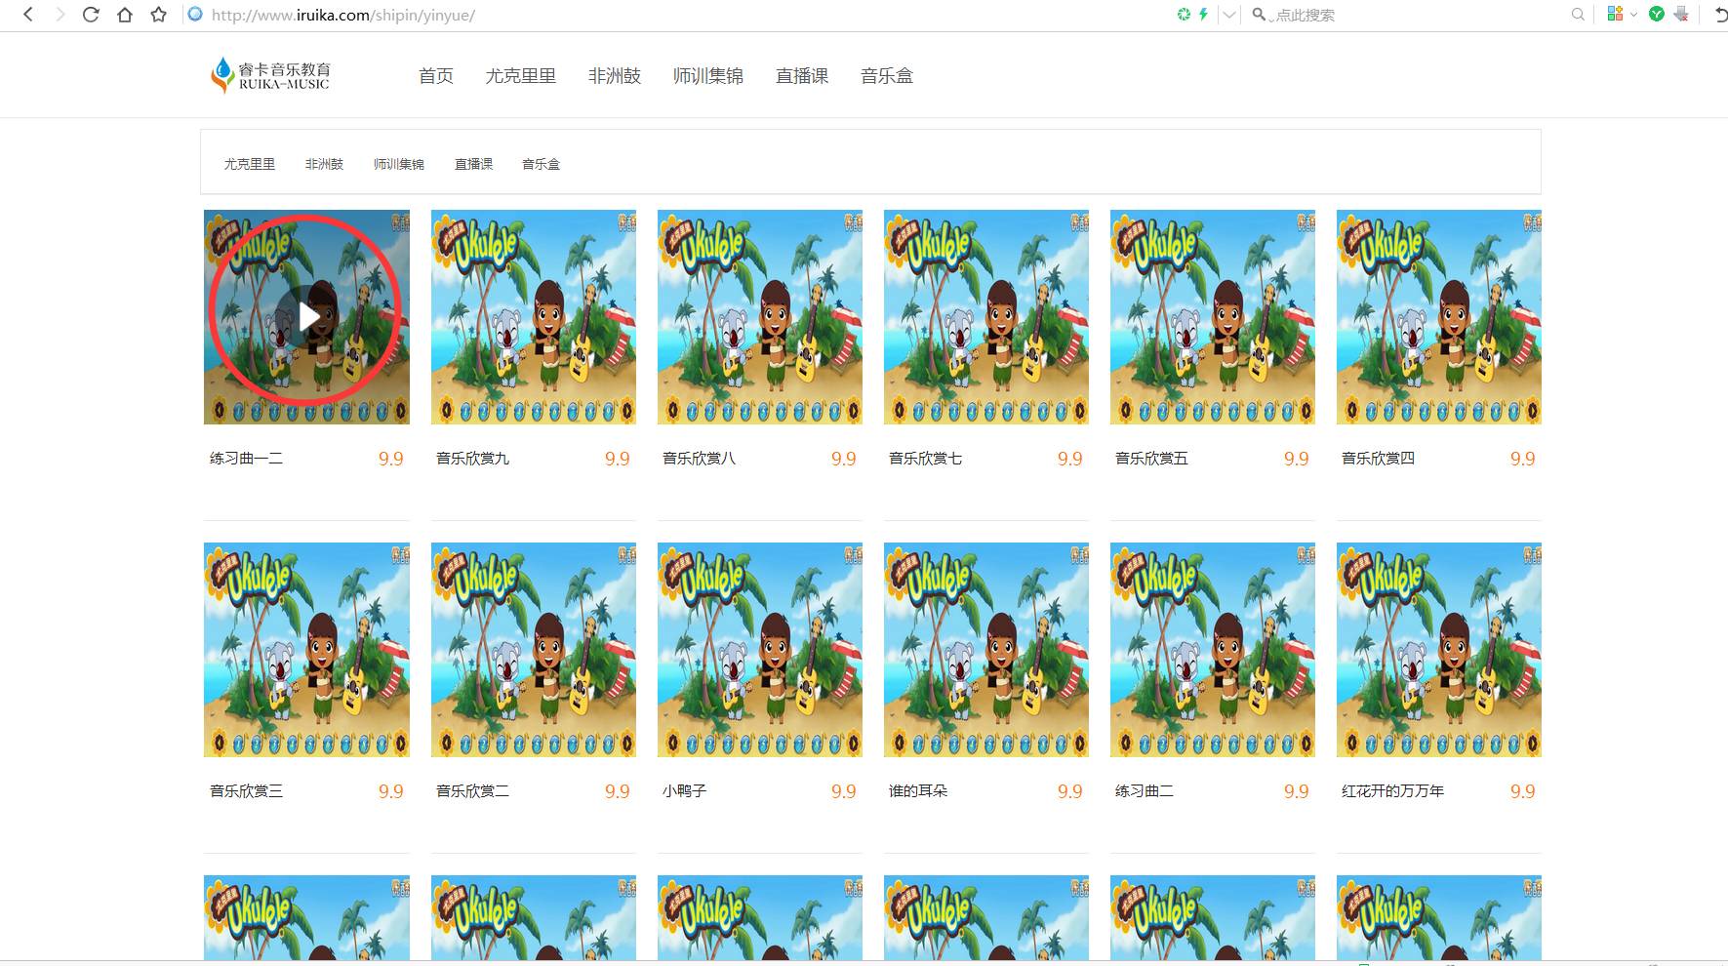Open the browser home page icon
Image resolution: width=1728 pixels, height=966 pixels.
[125, 15]
